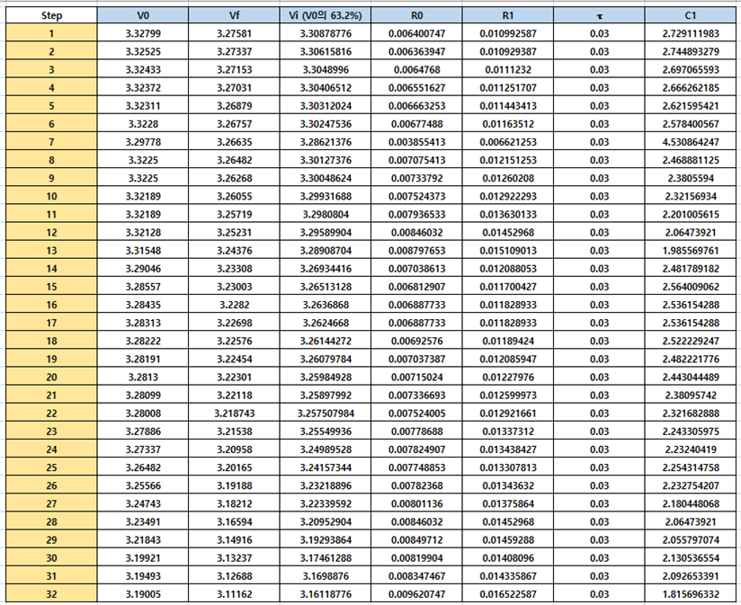
Task: Click Vi cell 3.30878776
Action: point(326,33)
